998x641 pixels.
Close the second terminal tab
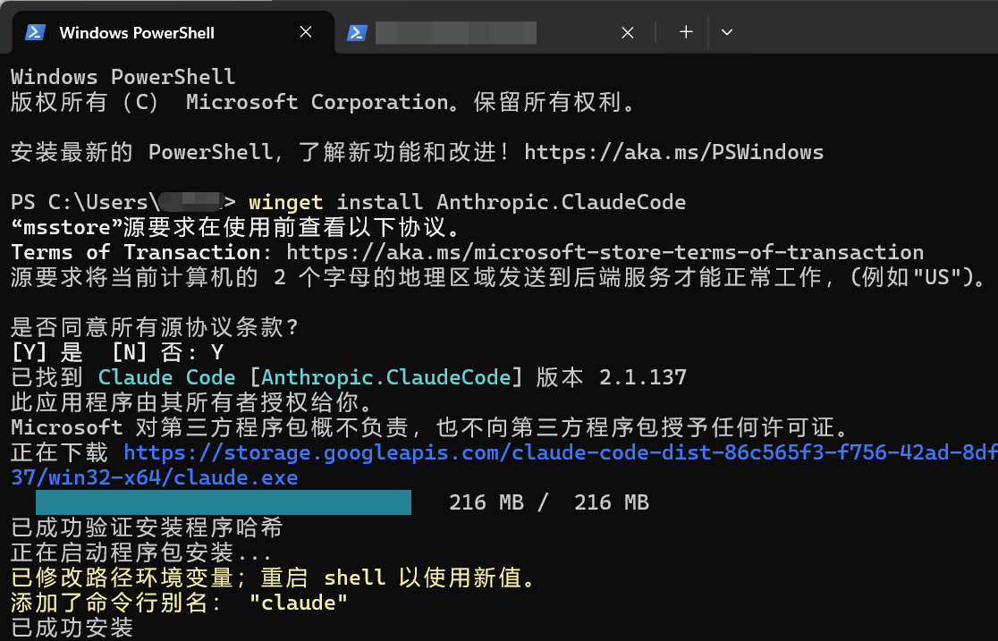click(628, 32)
